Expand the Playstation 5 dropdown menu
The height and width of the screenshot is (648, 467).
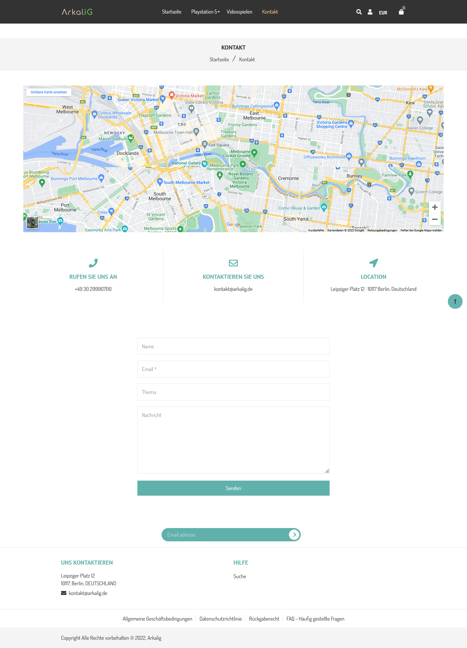[205, 12]
